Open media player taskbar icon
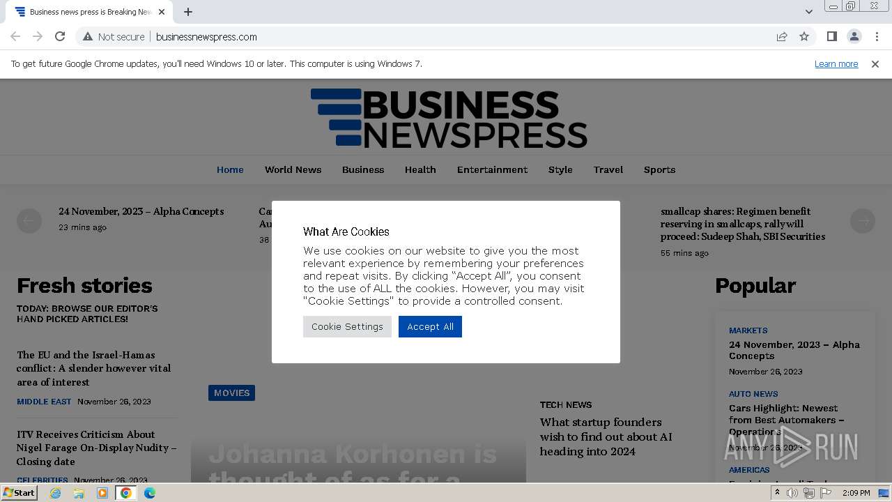892x502 pixels. (102, 493)
